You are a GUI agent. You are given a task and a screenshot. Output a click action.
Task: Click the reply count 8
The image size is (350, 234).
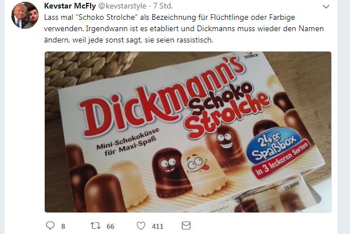tap(63, 226)
